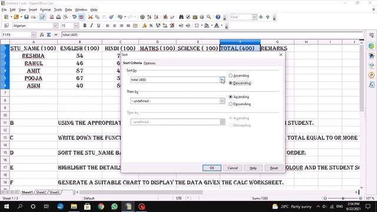Click the New document icon
This screenshot has height=212, width=377.
(6, 17)
